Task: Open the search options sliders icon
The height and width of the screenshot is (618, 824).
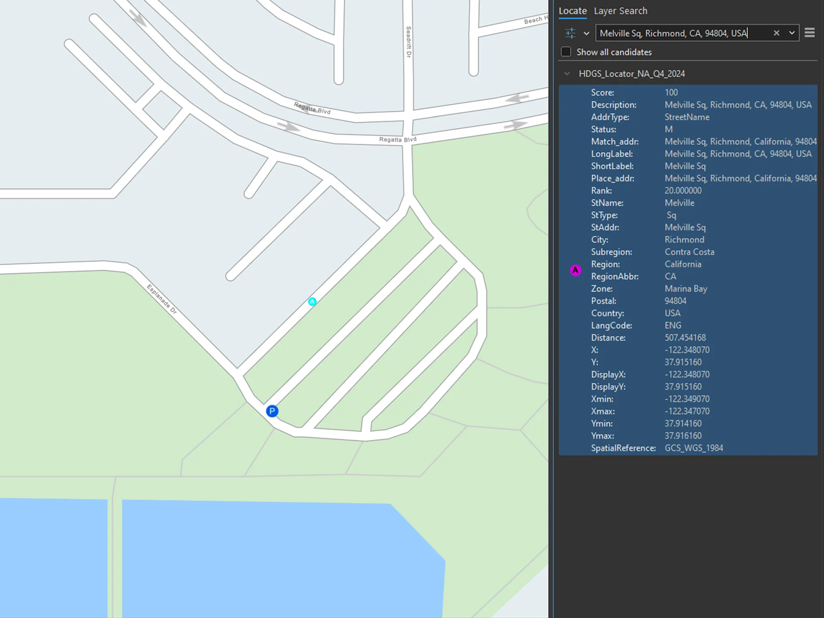Action: pyautogui.click(x=570, y=33)
